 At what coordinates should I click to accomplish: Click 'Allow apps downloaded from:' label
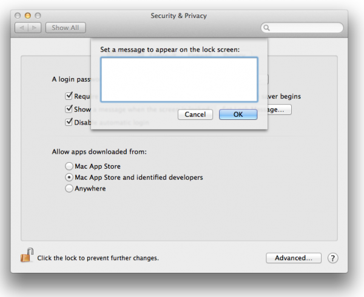[99, 152]
